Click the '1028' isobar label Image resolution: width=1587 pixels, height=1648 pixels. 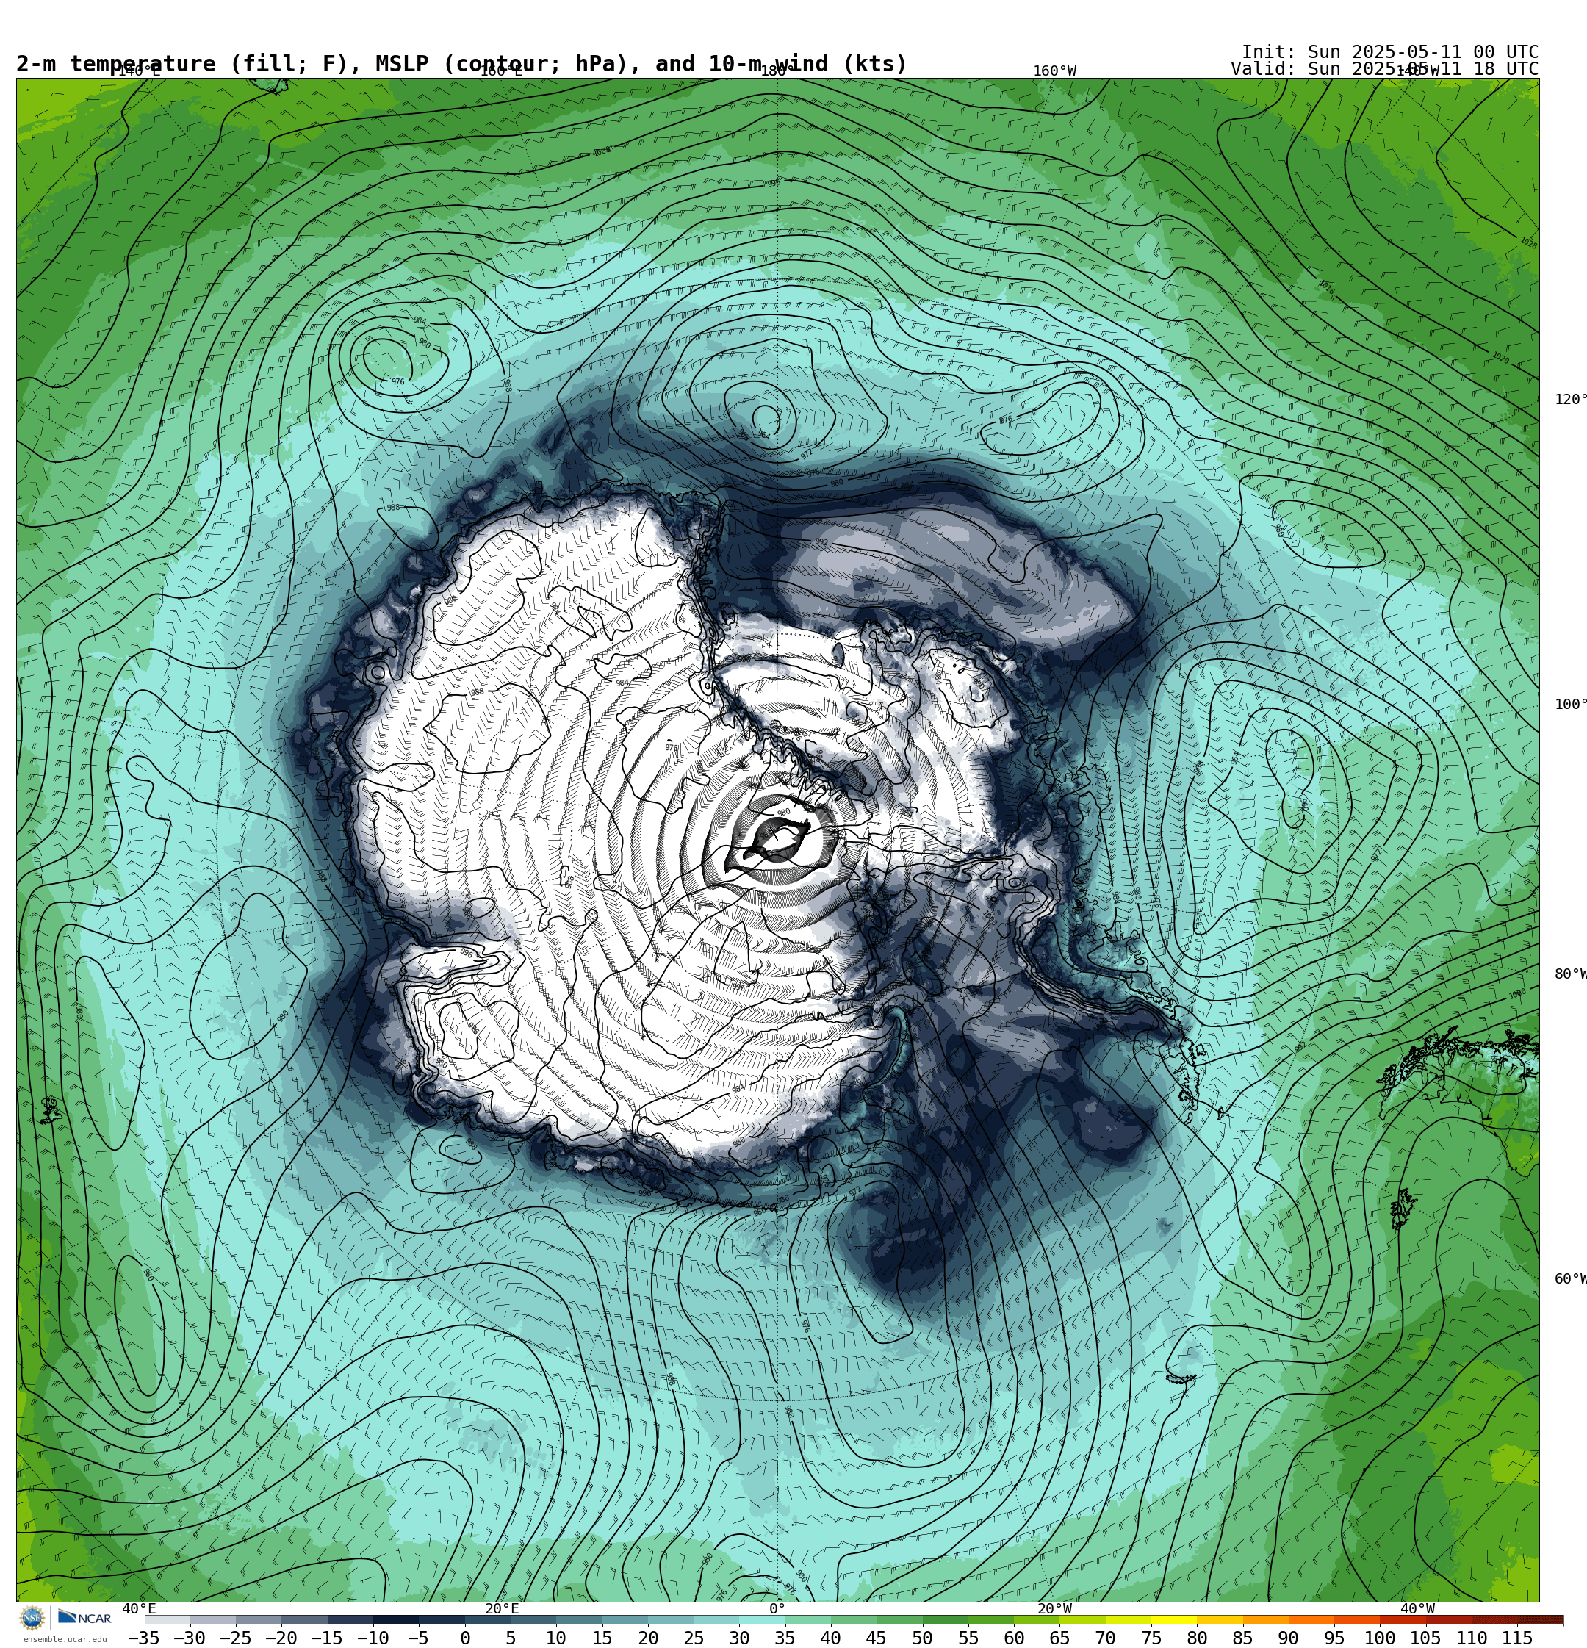click(x=1528, y=243)
